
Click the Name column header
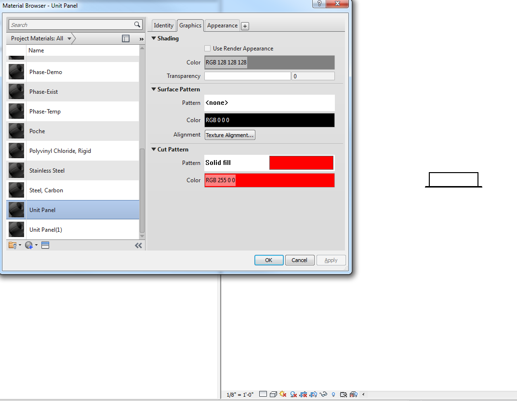click(36, 50)
